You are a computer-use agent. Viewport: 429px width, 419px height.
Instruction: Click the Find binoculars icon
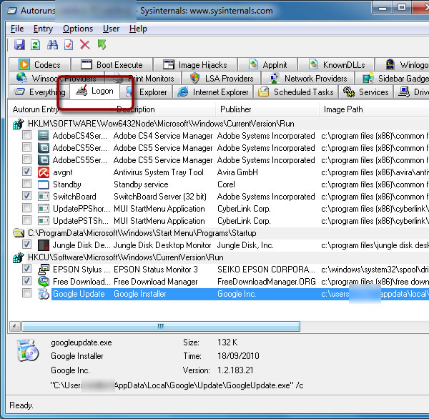[52, 44]
